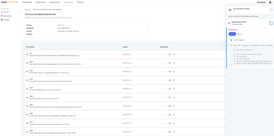Click status icon of control 1.14 row

pyautogui.click(x=27, y=97)
